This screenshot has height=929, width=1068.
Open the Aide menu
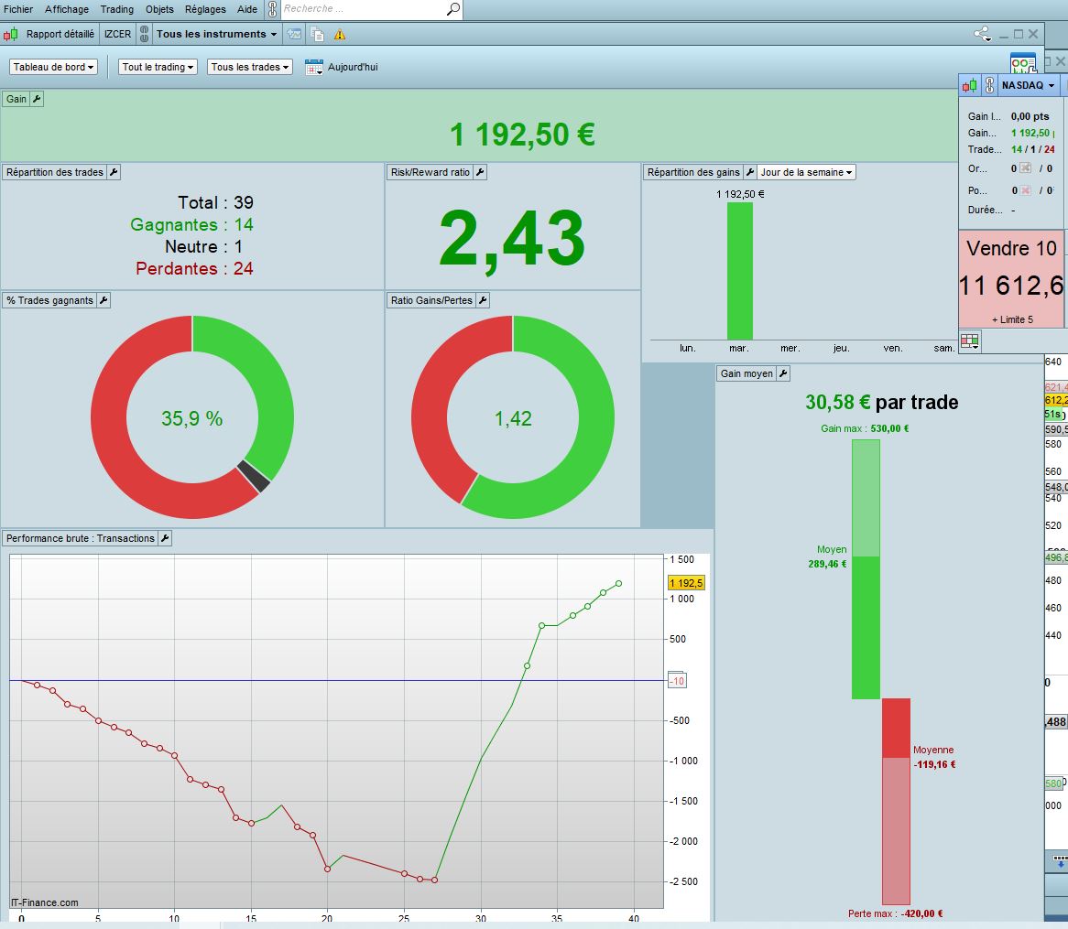coord(247,9)
